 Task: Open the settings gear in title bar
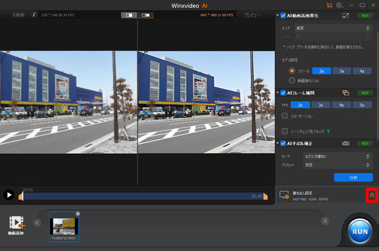(339, 5)
